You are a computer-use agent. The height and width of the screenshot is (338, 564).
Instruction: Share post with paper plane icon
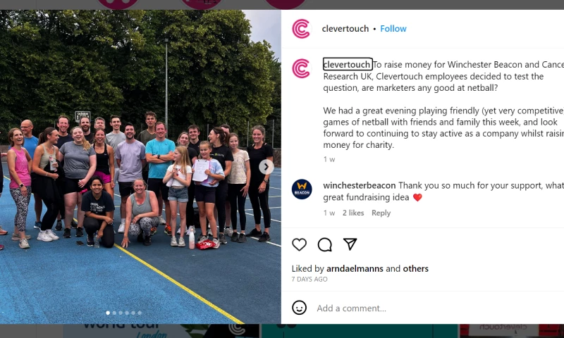tap(350, 244)
